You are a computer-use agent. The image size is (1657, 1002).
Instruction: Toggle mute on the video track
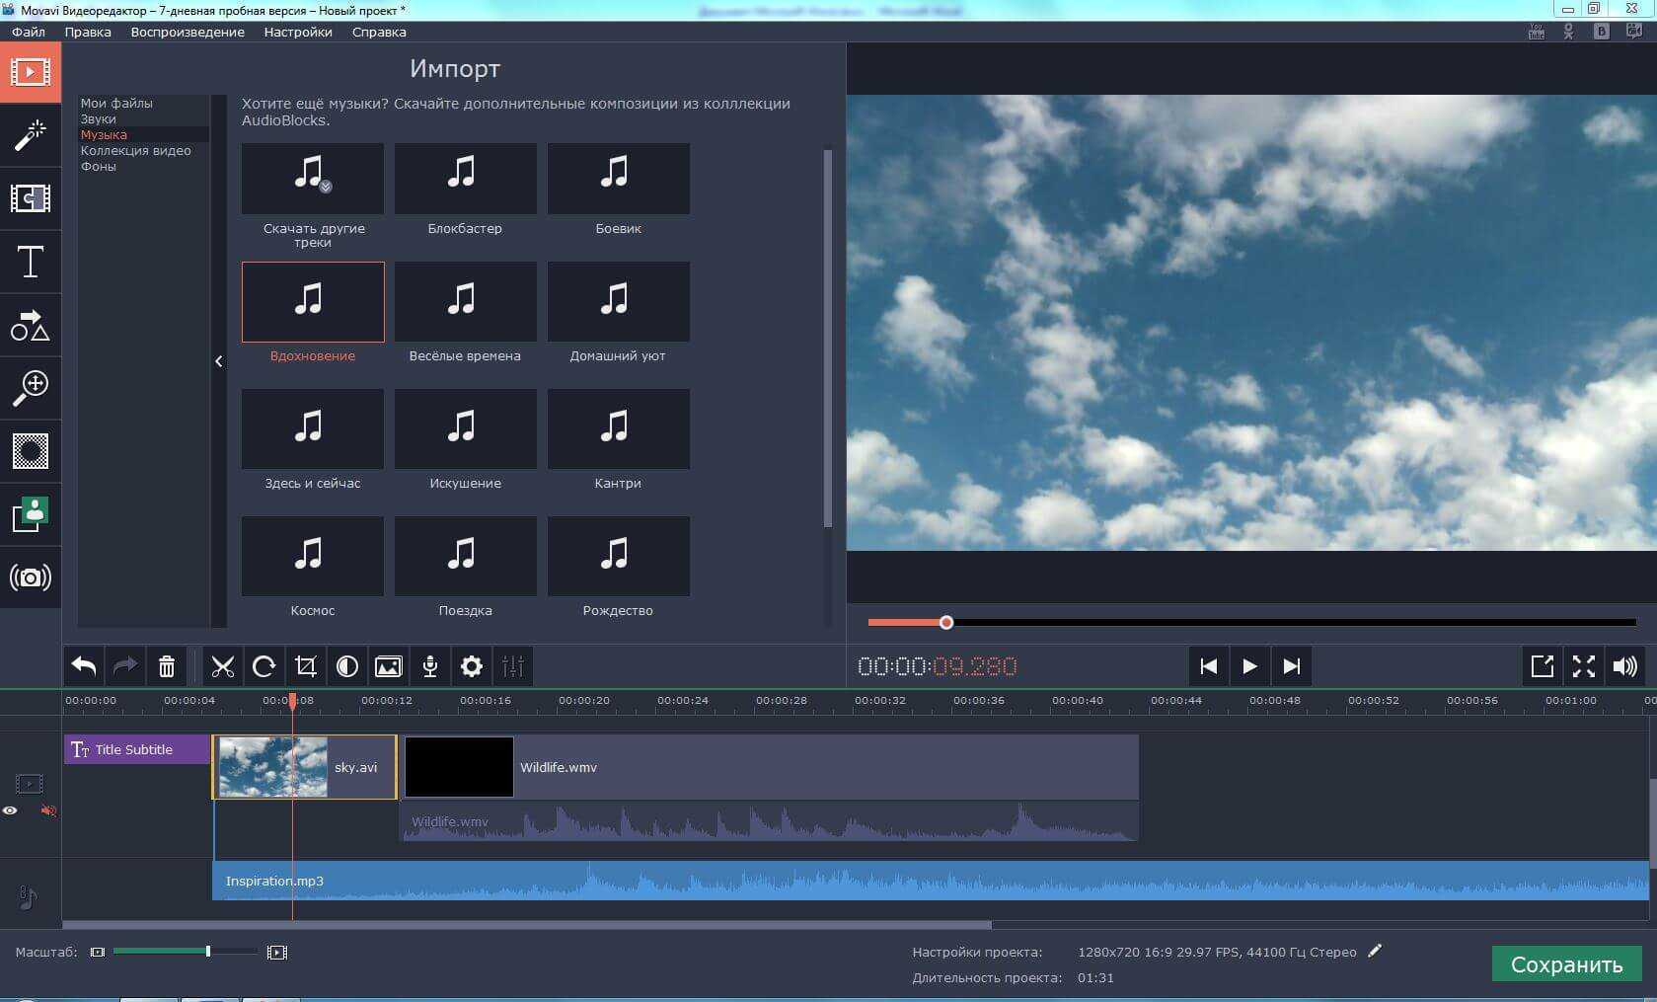click(47, 810)
